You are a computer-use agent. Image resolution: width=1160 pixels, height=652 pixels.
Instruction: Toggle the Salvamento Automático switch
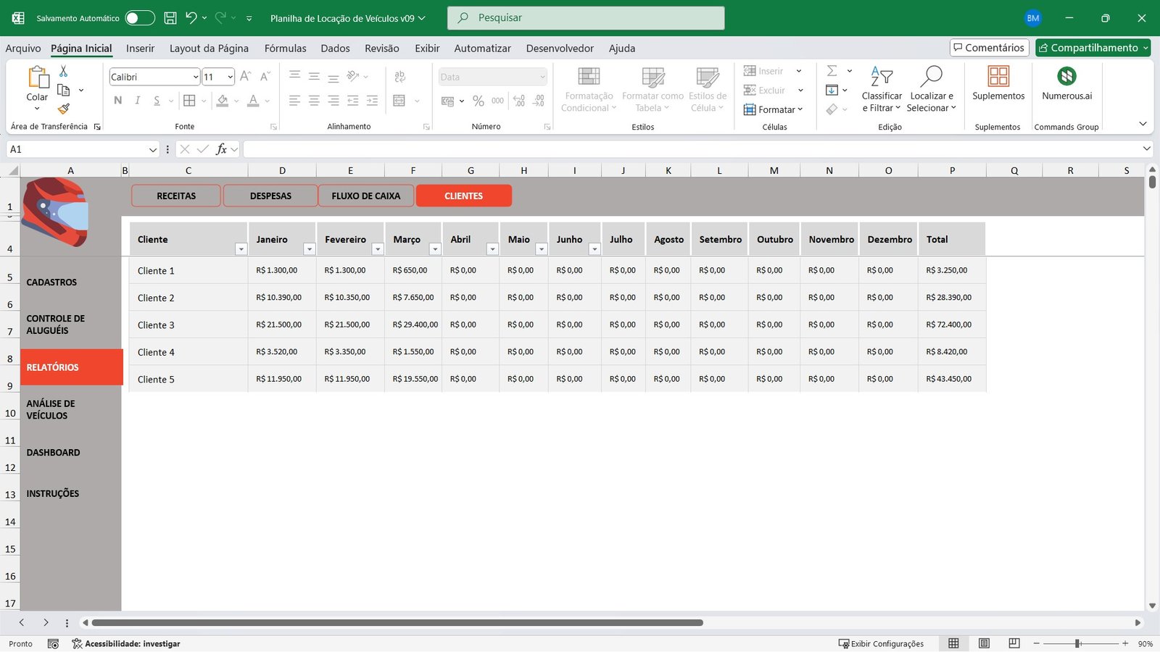139,18
